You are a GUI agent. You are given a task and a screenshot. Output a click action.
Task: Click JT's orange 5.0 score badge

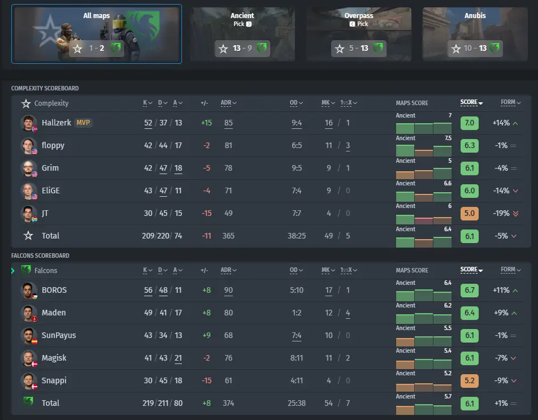470,214
